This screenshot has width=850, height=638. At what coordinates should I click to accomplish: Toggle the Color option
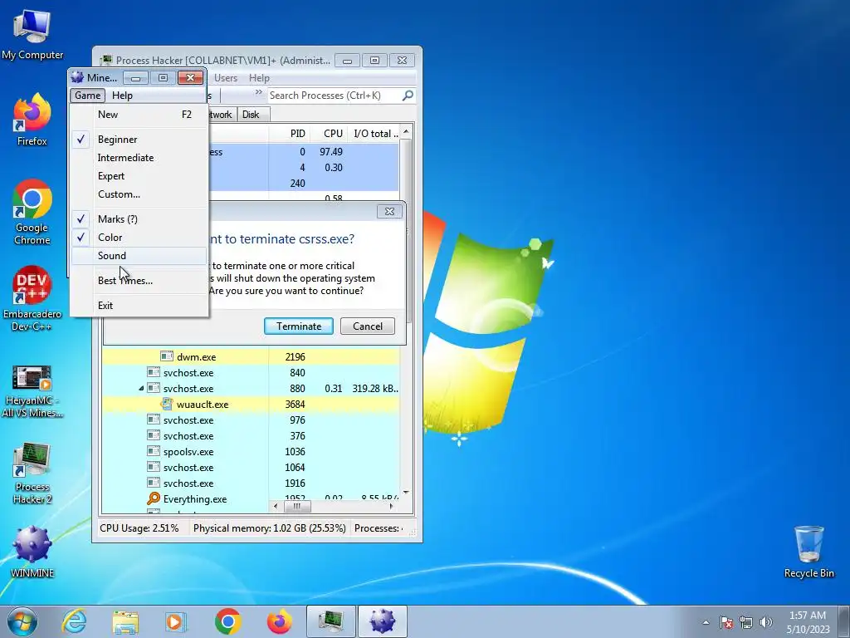[139, 237]
